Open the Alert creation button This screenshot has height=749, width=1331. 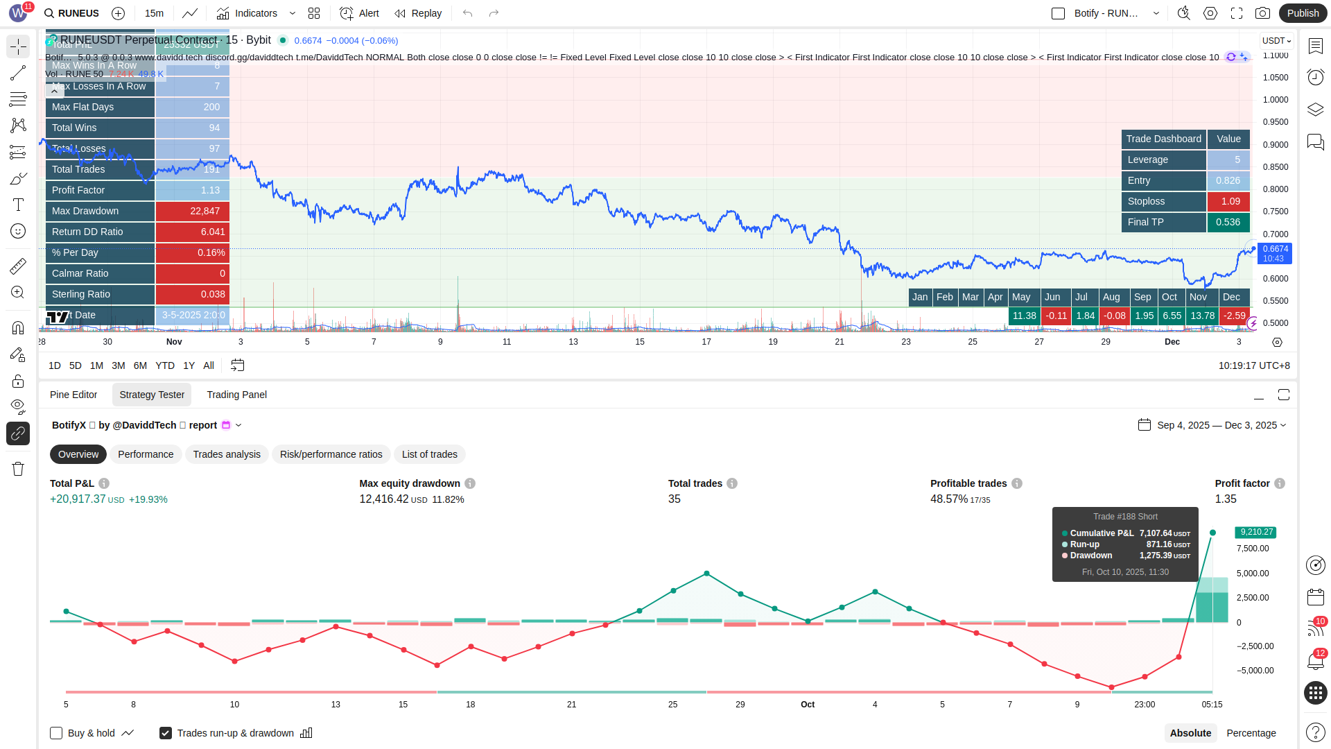[359, 13]
